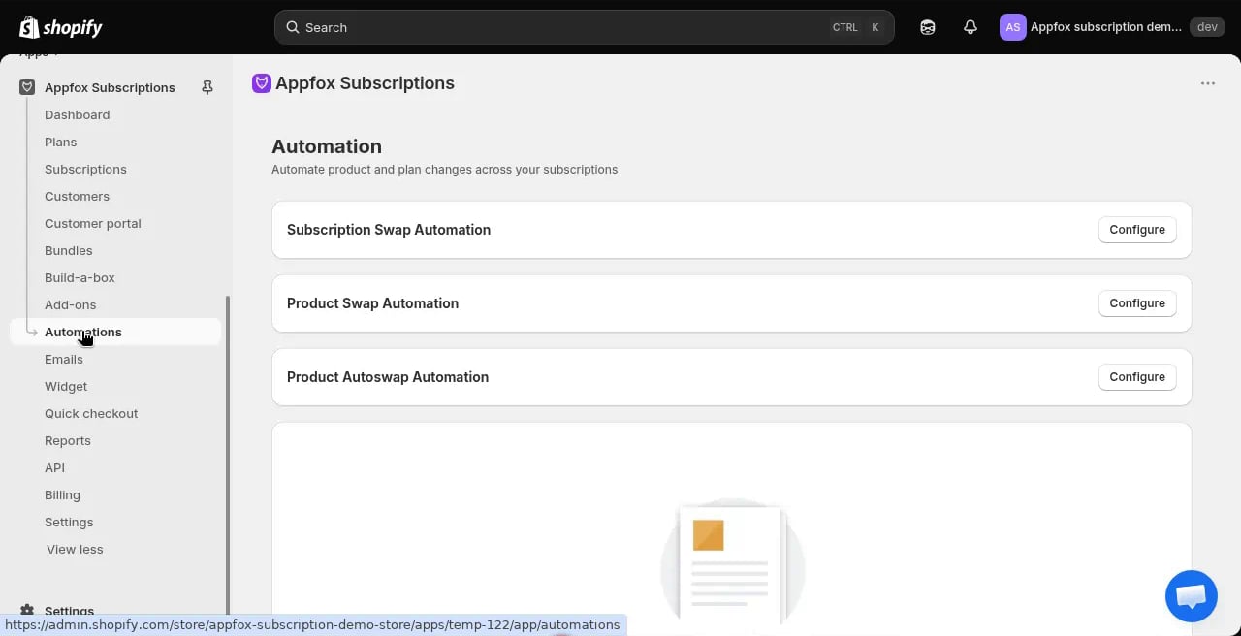This screenshot has height=636, width=1241.
Task: Configure Product Swap Automation
Action: [1137, 303]
